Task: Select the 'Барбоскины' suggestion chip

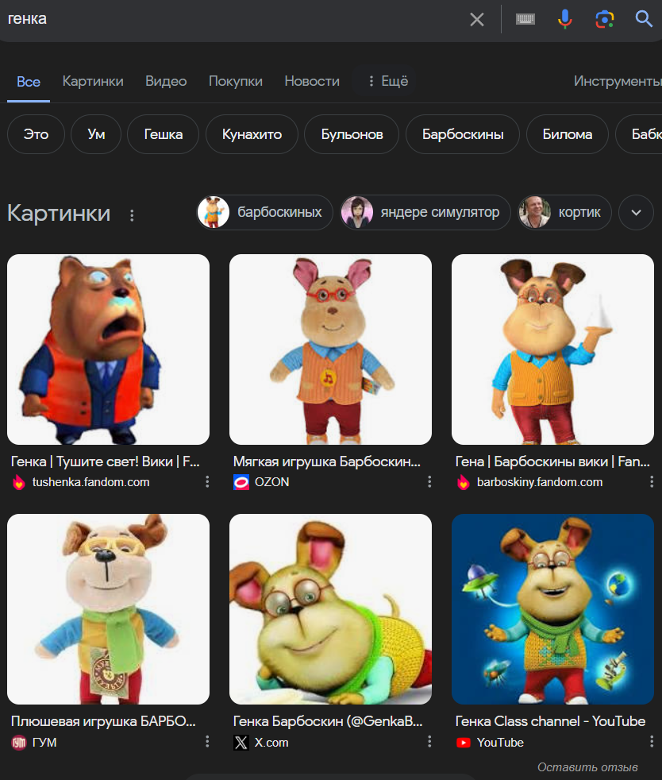Action: tap(463, 134)
